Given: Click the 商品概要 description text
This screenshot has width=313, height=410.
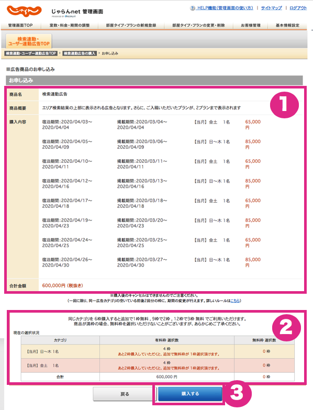Looking at the screenshot, I should pos(141,108).
